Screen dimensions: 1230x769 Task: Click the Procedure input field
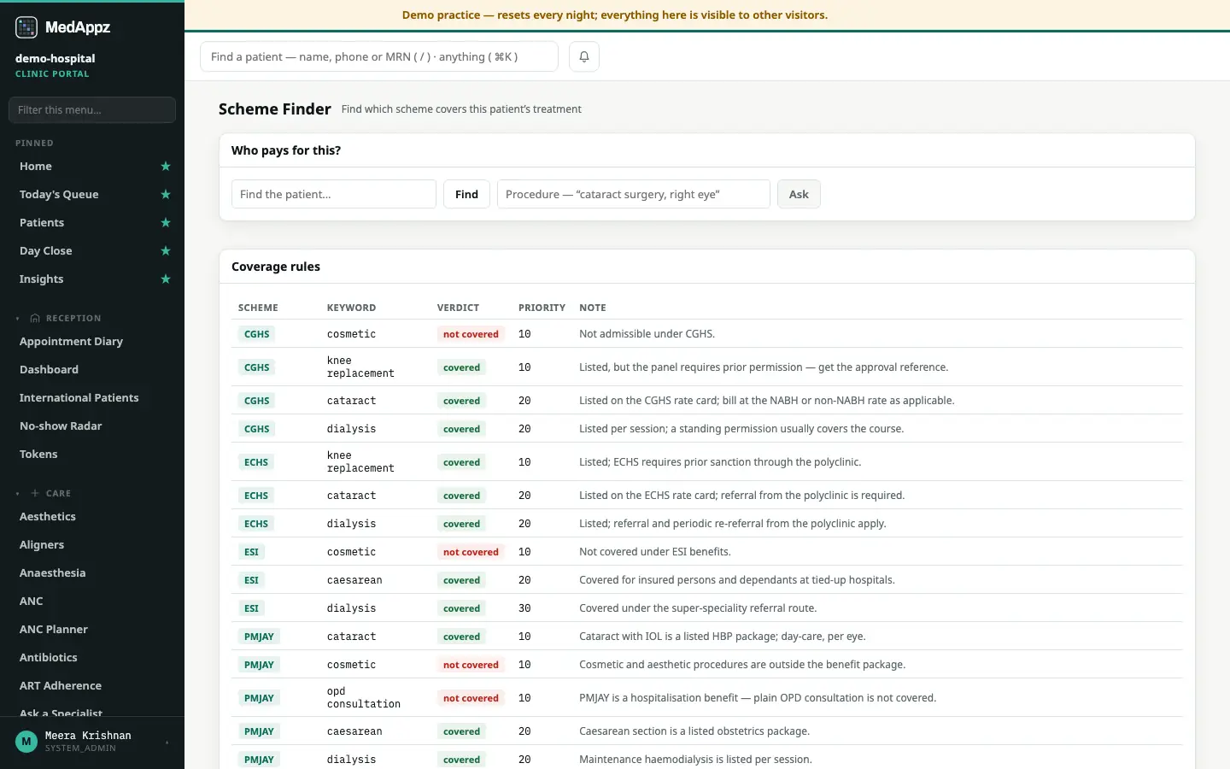(634, 194)
